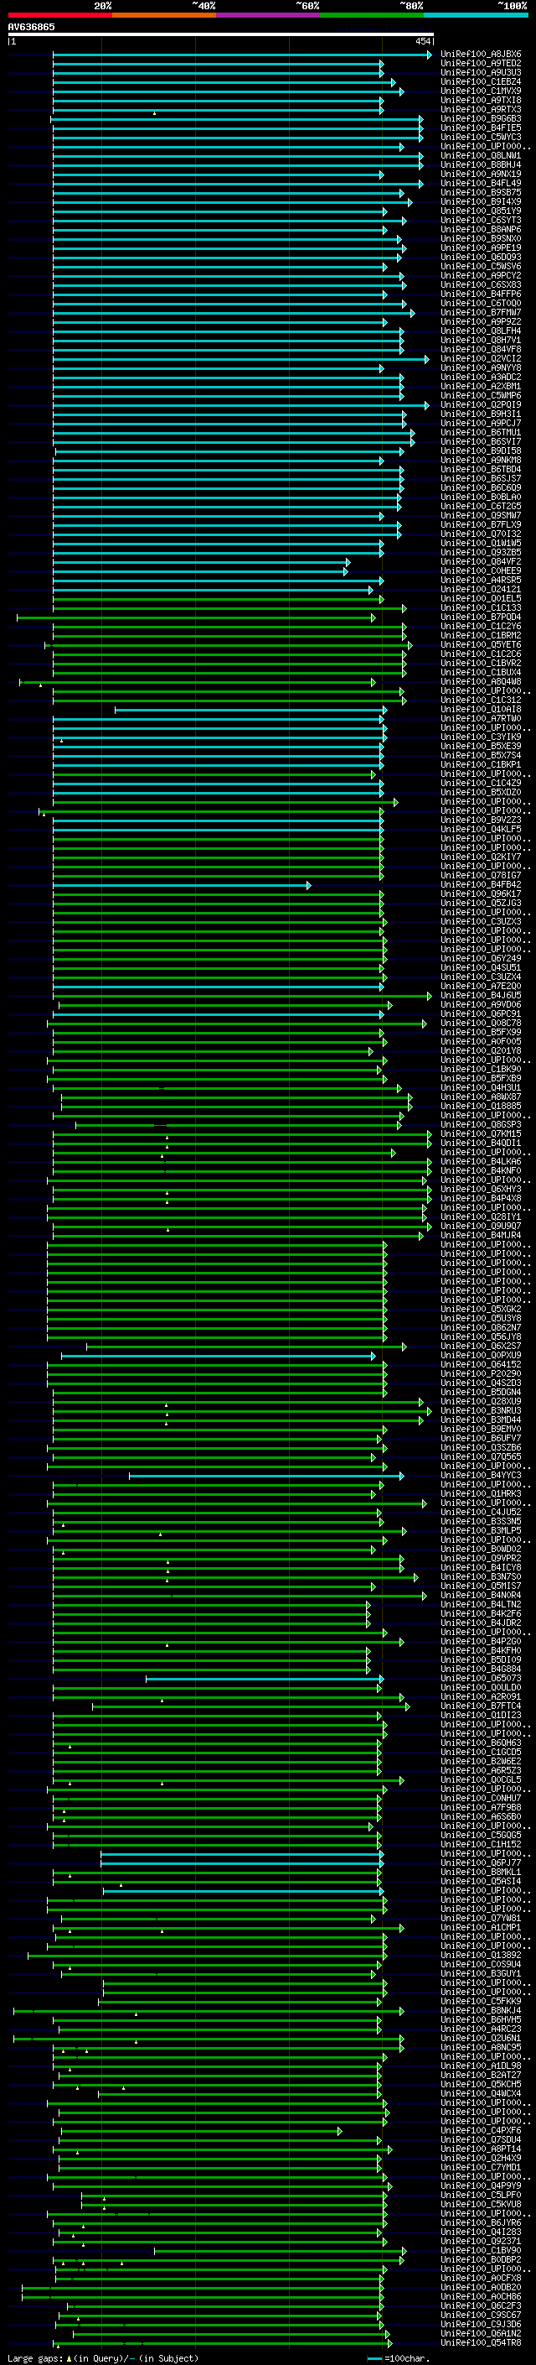
Task: Select label UniRef100_Q9SMW7
Action: coord(481,516)
